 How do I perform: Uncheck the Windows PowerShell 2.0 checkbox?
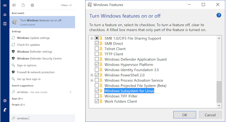(x=97, y=75)
